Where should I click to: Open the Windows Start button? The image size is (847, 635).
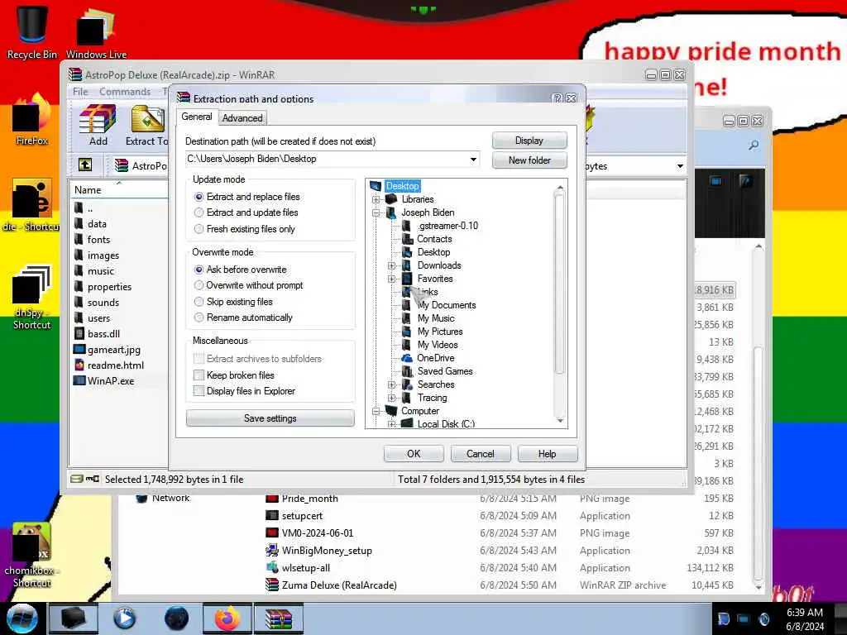point(22,618)
